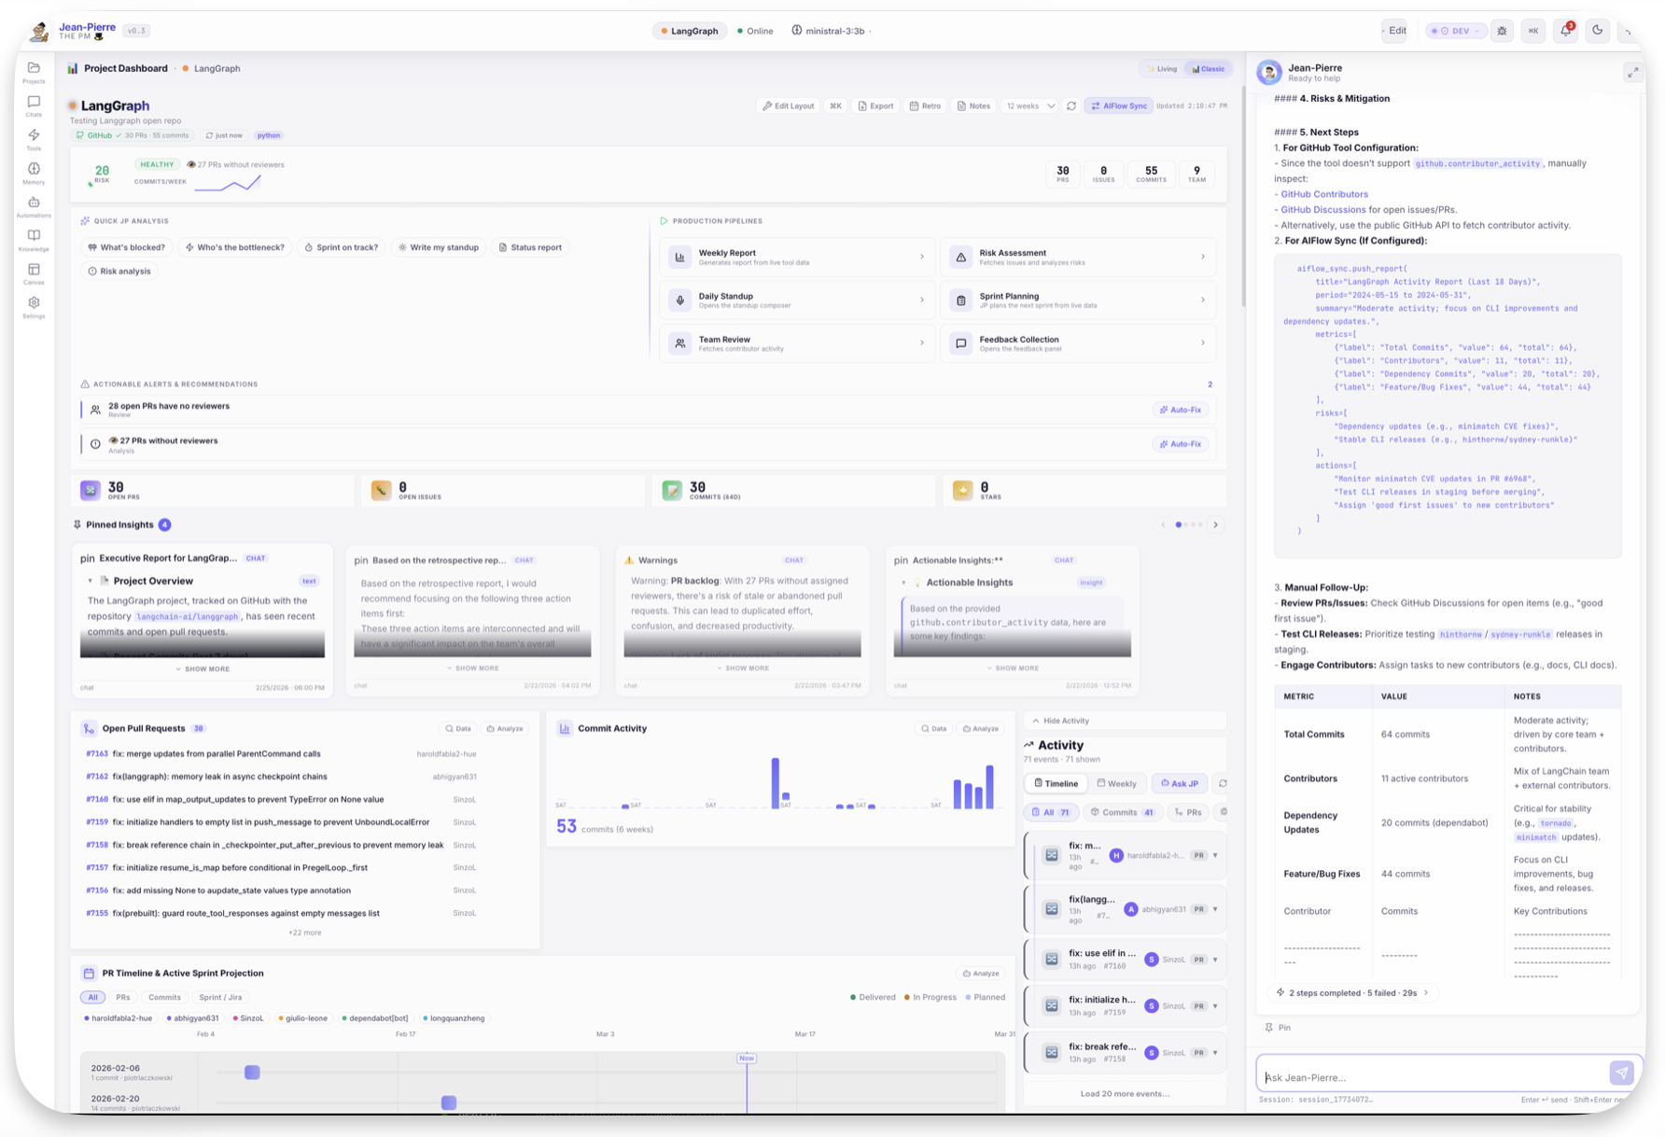The width and height of the screenshot is (1665, 1137).
Task: Select the Commits tab in PR Timeline filters
Action: (x=164, y=996)
